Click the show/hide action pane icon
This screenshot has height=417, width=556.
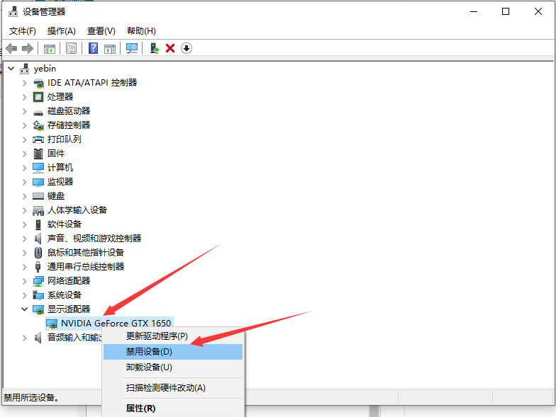click(110, 48)
